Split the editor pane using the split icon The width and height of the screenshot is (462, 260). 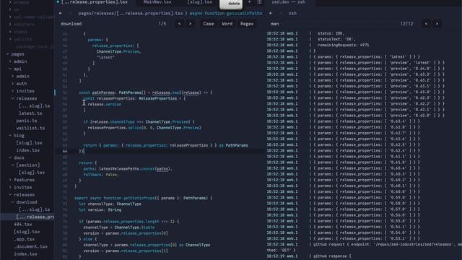259,2
